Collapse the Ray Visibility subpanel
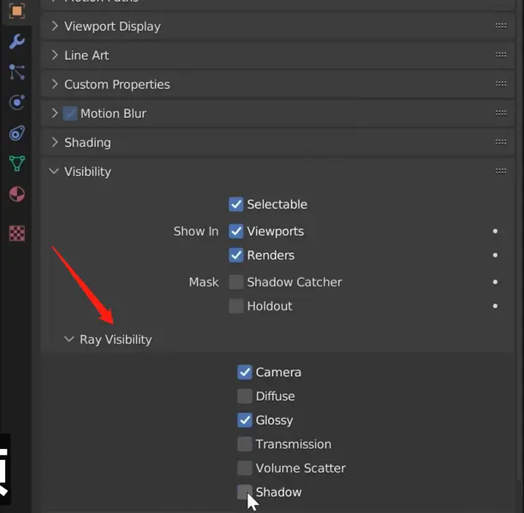 tap(69, 339)
